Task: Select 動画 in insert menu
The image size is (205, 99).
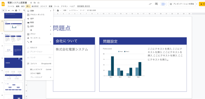Action: tap(39, 22)
